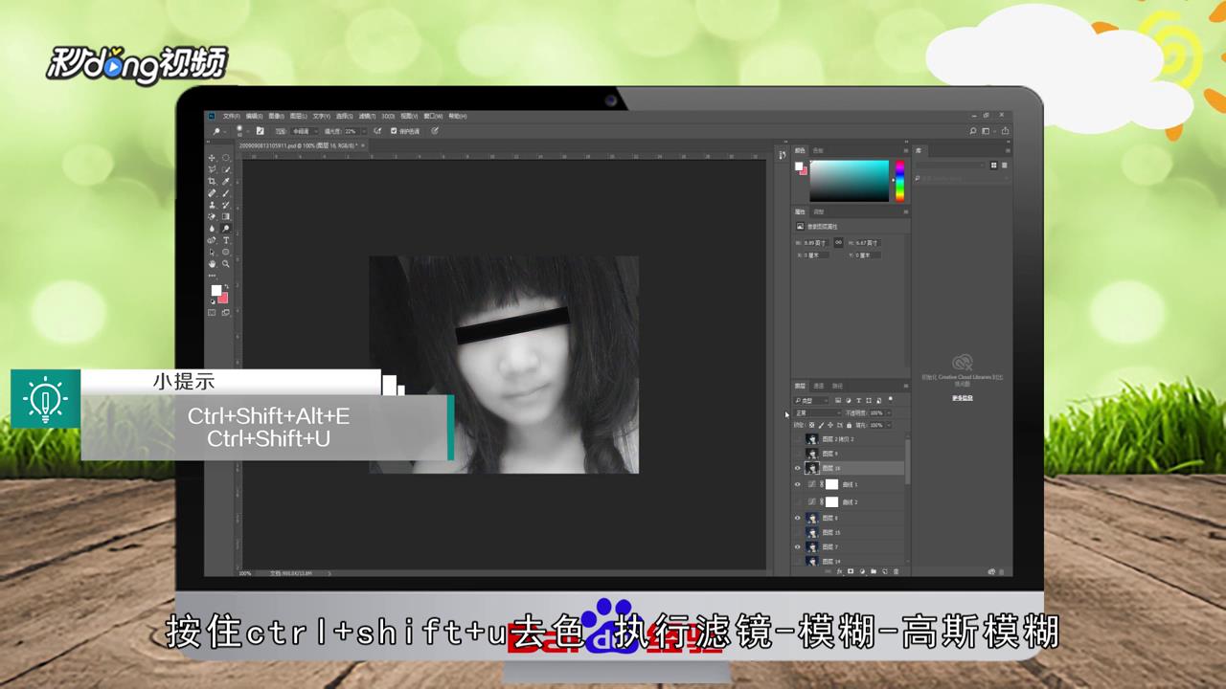Open the Edit Toolbar three-dots menu
1226x689 pixels.
[212, 276]
